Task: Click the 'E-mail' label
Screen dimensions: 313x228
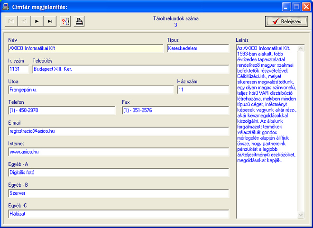Action: (x=14, y=123)
